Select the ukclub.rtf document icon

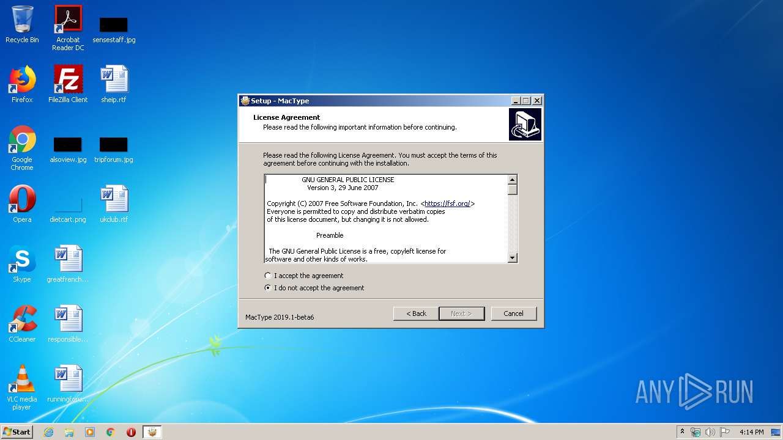[114, 204]
